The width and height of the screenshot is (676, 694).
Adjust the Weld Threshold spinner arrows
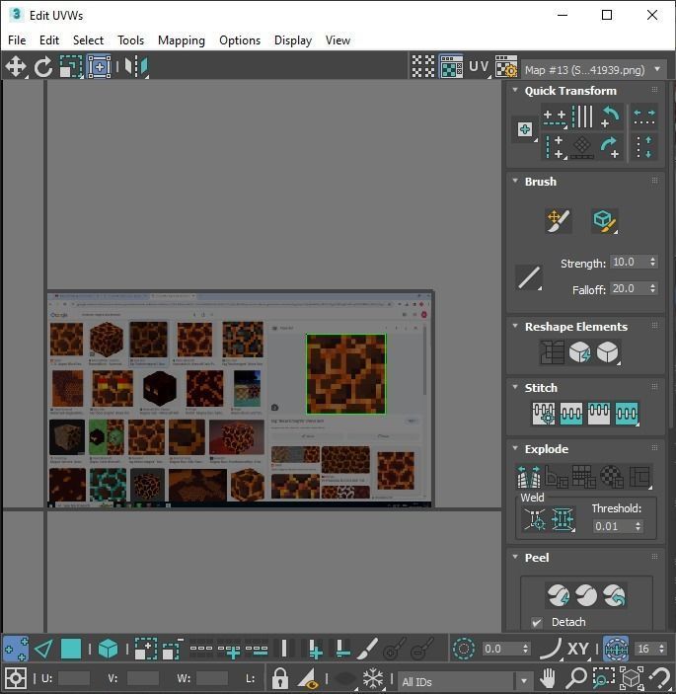pyautogui.click(x=638, y=526)
